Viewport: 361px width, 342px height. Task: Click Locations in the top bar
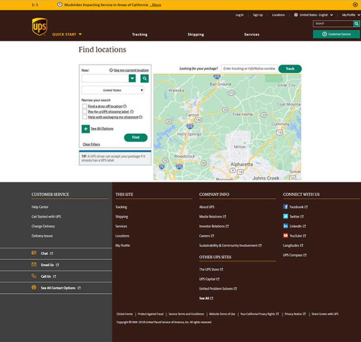278,15
